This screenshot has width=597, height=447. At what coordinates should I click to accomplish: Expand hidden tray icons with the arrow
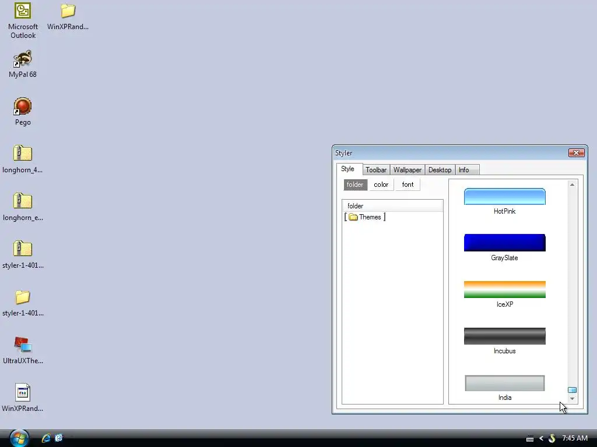click(541, 438)
